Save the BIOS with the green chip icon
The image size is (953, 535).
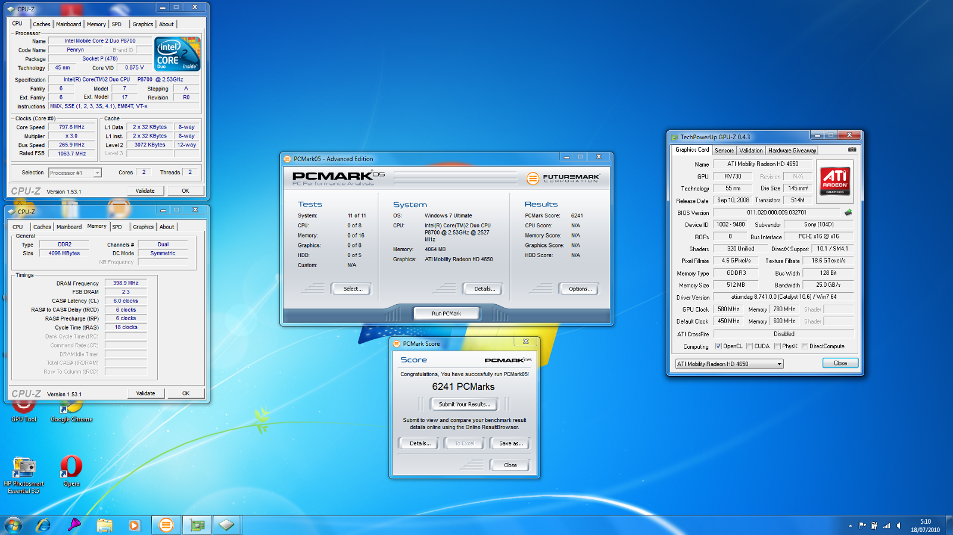[848, 212]
